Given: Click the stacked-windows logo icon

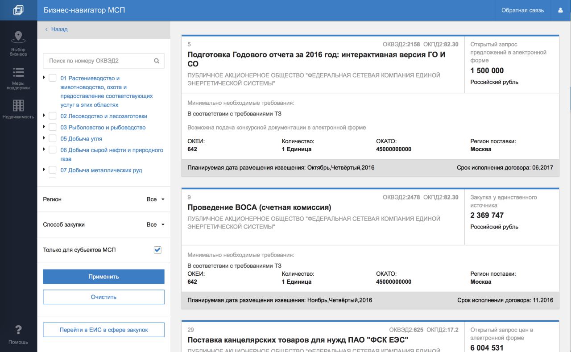Looking at the screenshot, I should pyautogui.click(x=18, y=10).
